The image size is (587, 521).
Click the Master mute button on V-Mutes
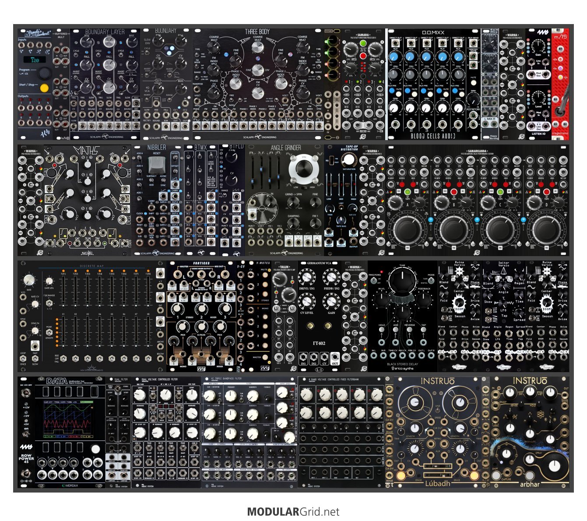265,357
